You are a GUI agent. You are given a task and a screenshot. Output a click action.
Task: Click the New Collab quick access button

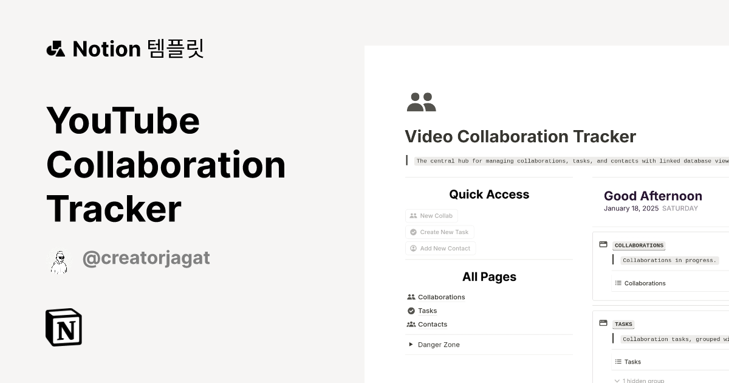432,216
